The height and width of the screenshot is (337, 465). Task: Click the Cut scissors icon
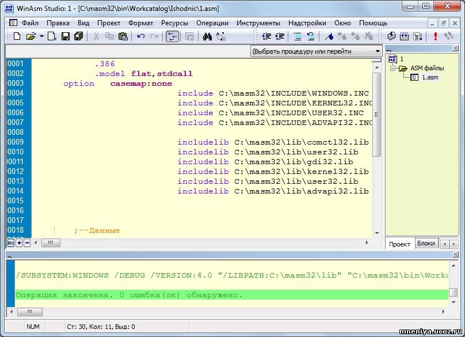pos(96,36)
